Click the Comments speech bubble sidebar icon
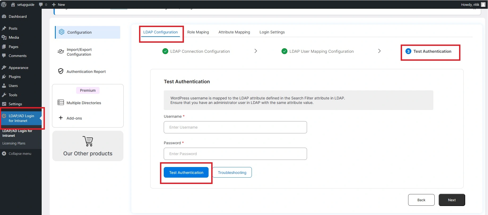The height and width of the screenshot is (215, 488). point(4,56)
